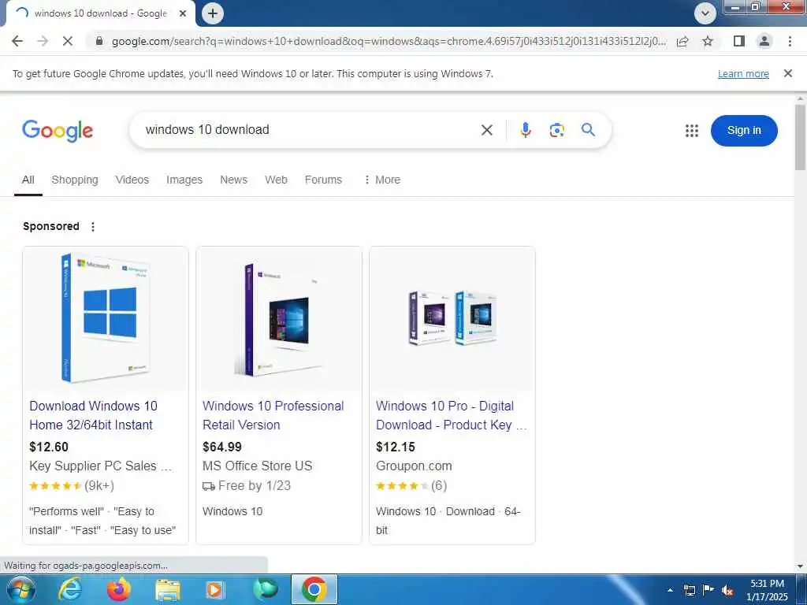Open Sponsored ad options menu

tap(93, 226)
